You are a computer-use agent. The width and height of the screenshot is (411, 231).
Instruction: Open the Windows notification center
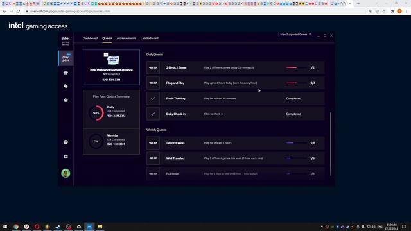click(404, 227)
